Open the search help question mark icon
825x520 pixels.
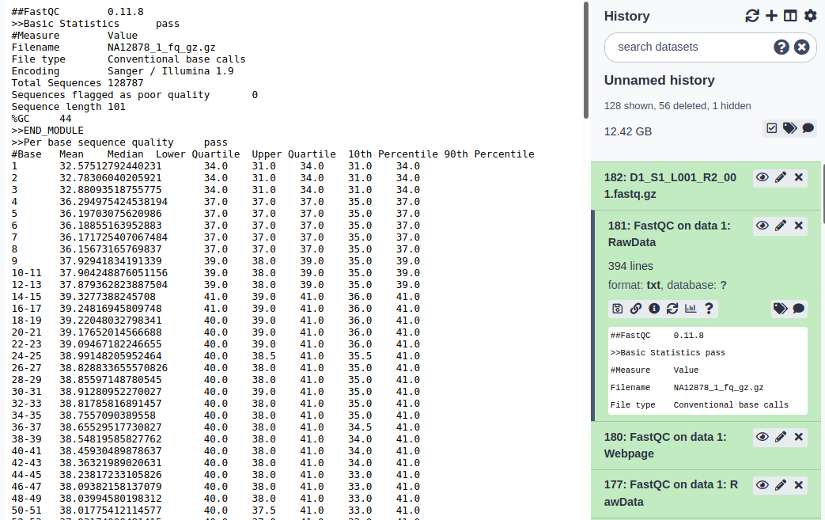781,47
